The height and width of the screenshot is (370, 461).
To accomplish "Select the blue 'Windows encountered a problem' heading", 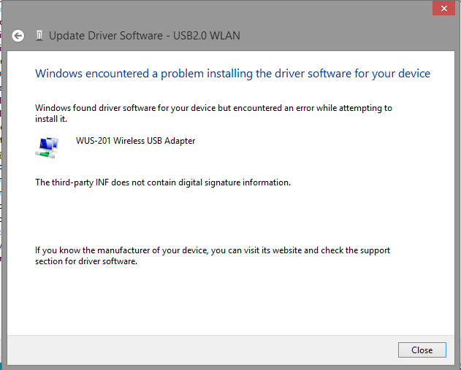I will tap(232, 74).
